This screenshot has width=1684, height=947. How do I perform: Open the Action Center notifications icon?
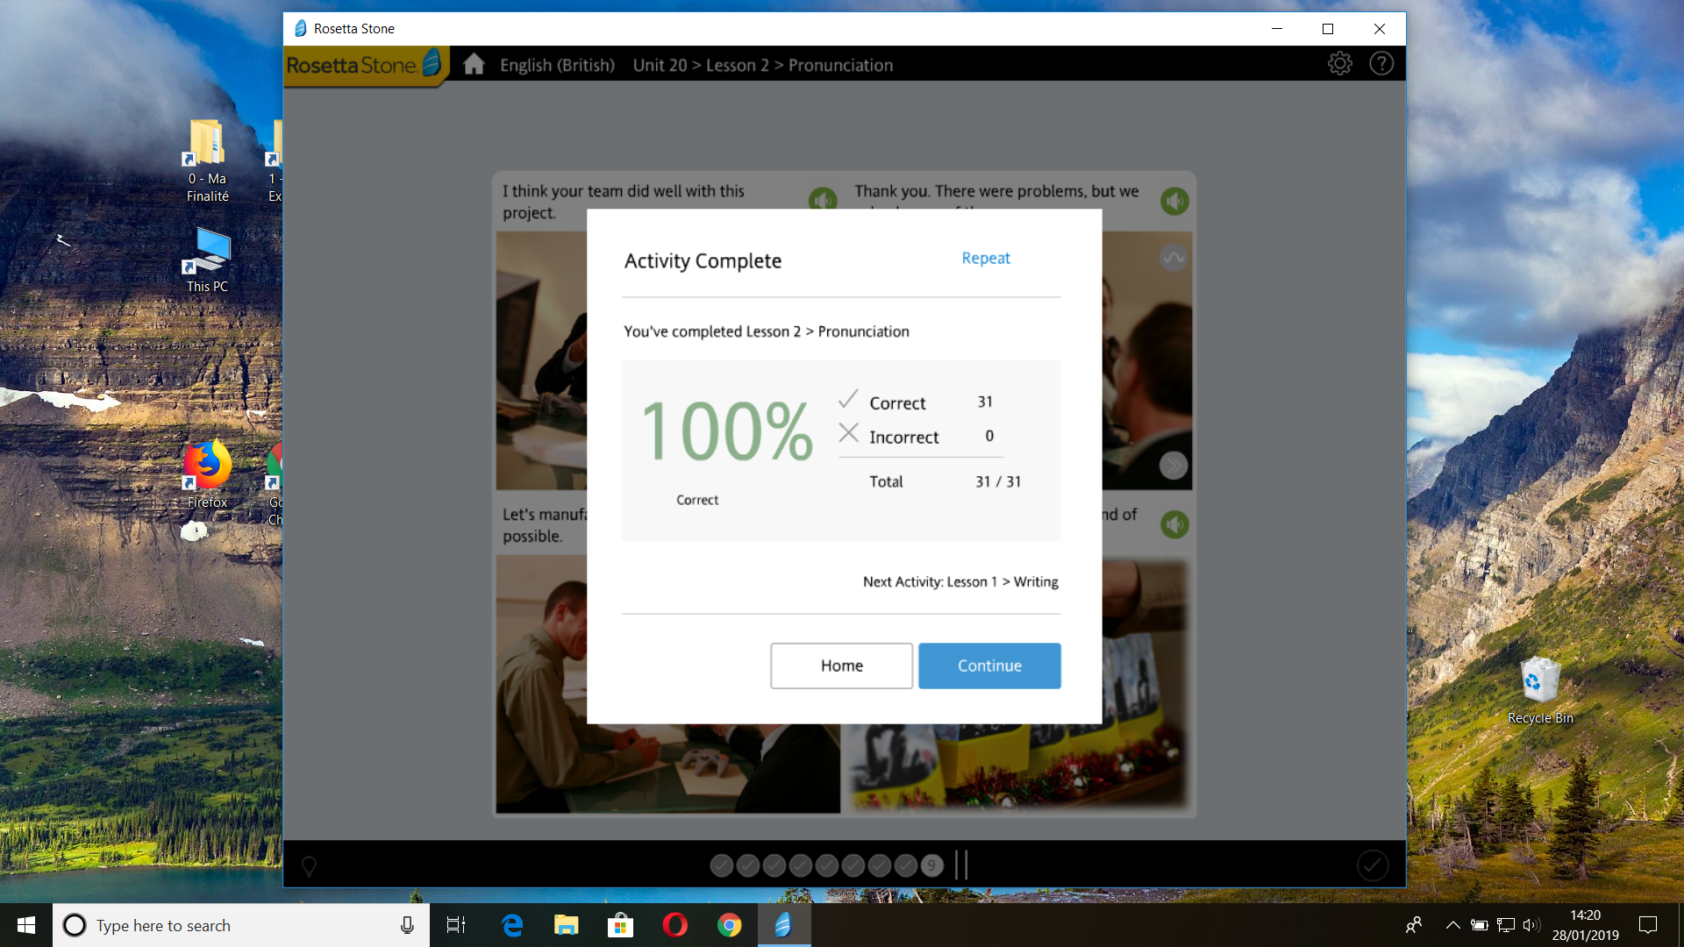point(1648,925)
